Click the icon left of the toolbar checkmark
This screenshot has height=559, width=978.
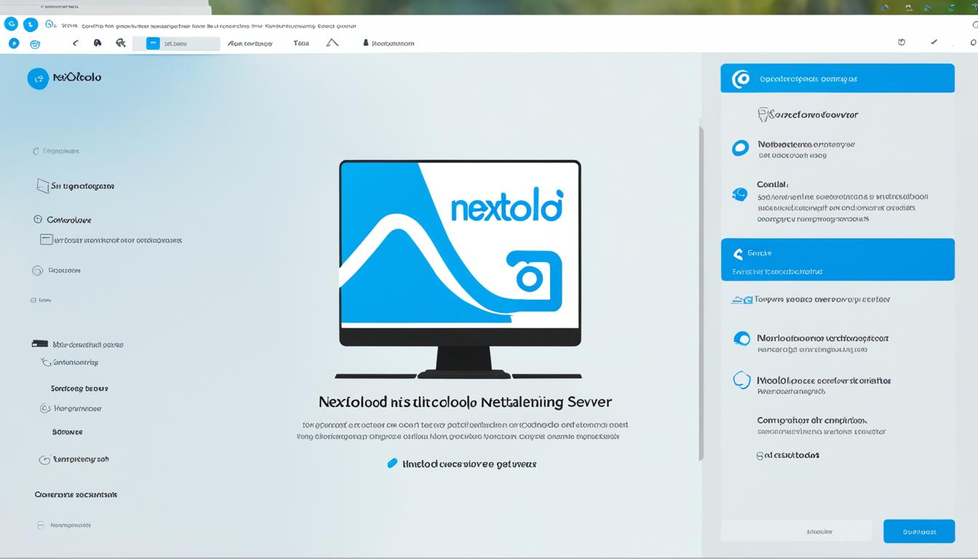coord(902,42)
